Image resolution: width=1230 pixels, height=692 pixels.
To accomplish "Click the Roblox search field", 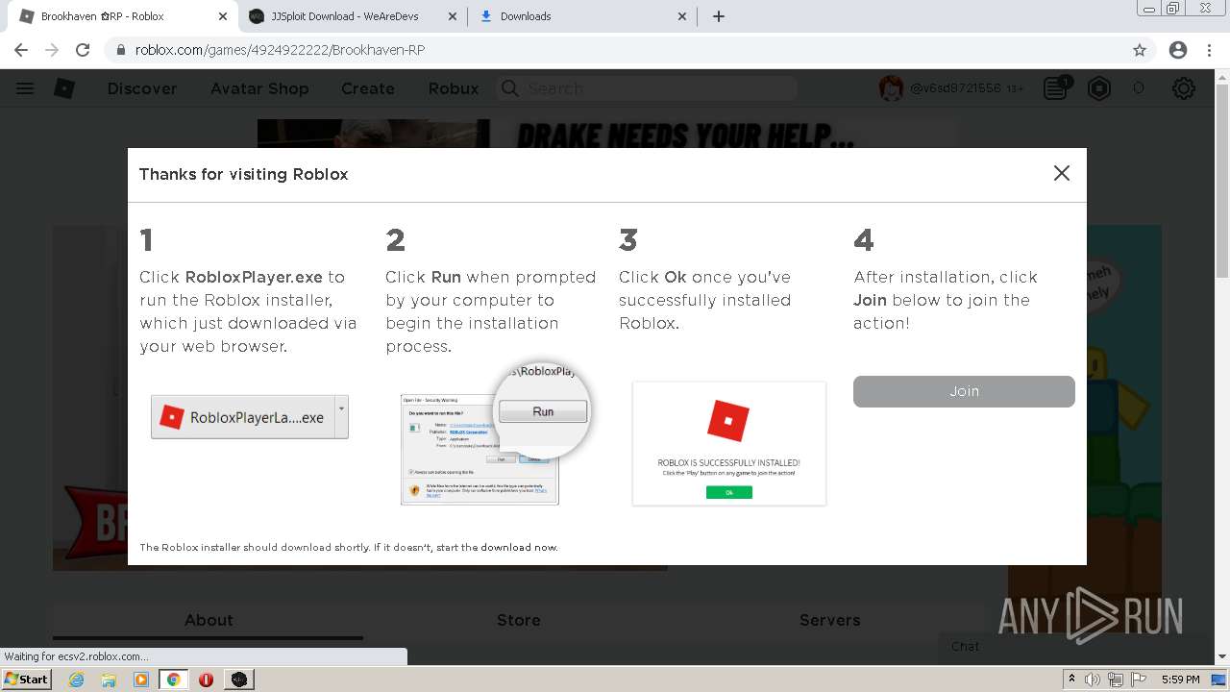I will pos(647,88).
